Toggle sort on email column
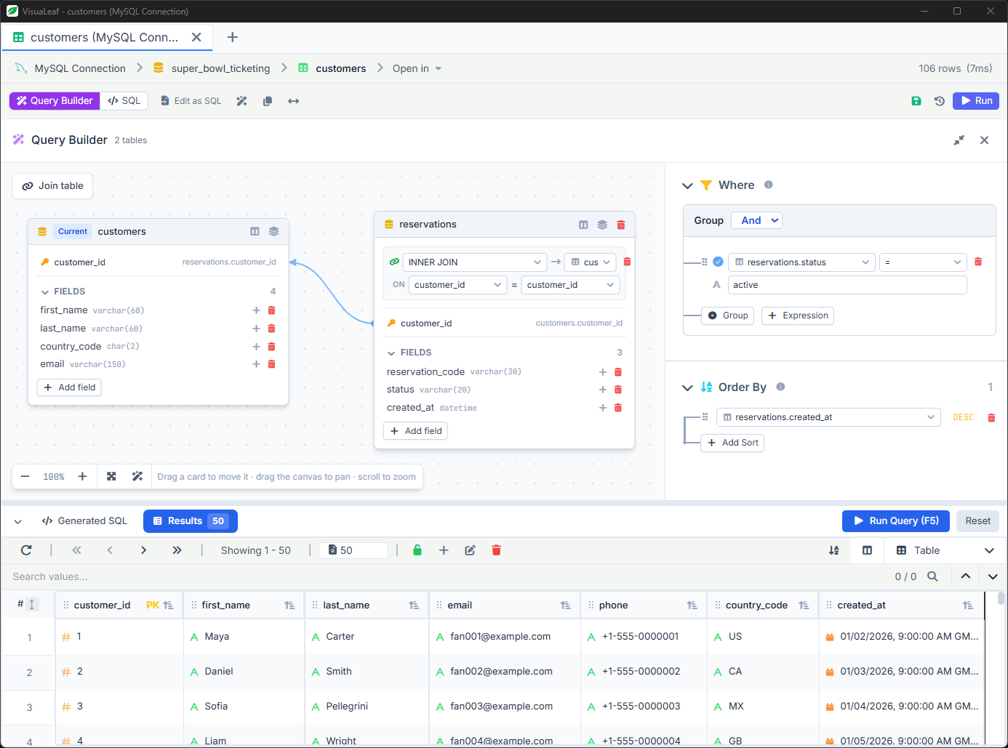1008x748 pixels. (566, 605)
